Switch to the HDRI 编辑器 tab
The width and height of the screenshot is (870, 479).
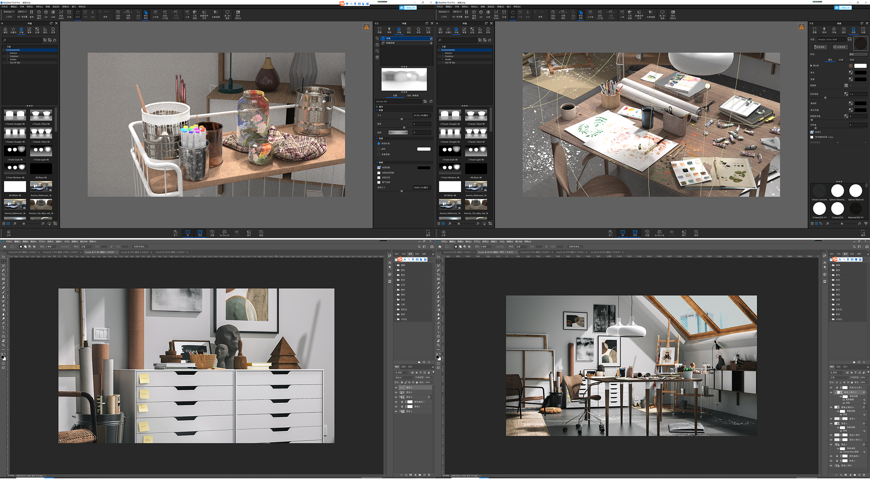pos(413,95)
